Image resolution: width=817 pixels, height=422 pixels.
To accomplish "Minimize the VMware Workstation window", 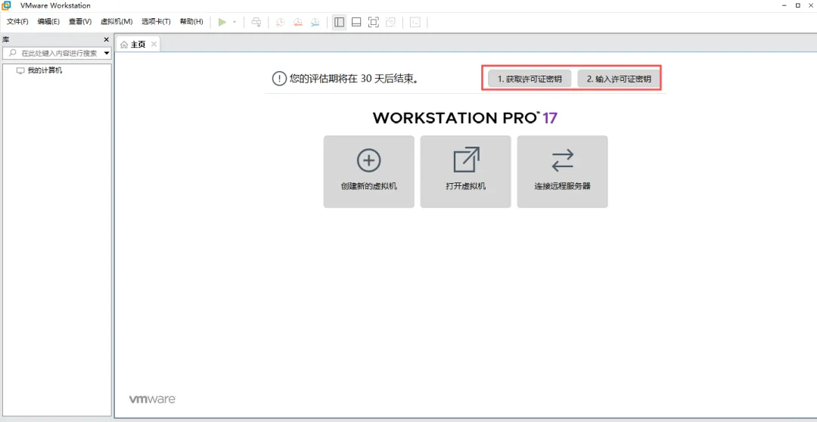I will [784, 5].
